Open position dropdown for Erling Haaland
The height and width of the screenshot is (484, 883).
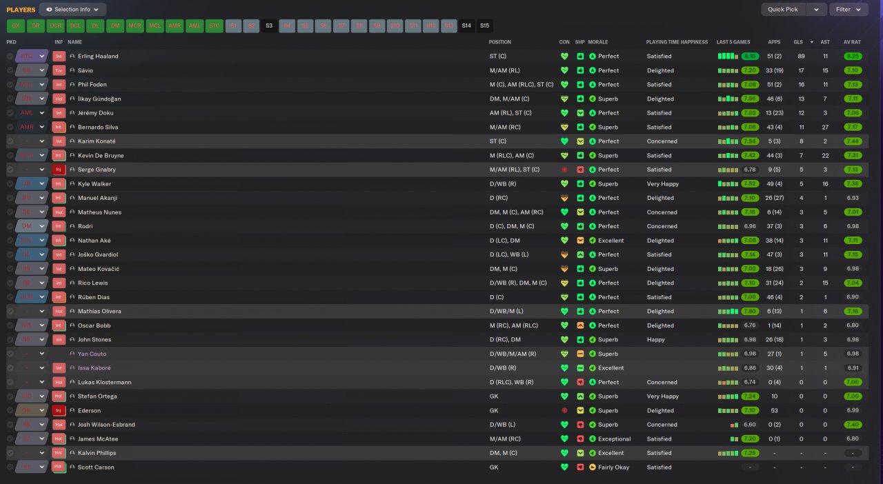point(41,57)
